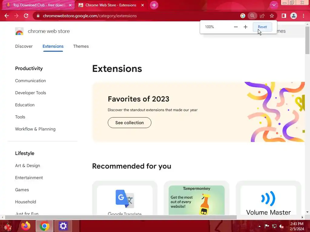
Task: Open the Themes tab
Action: [x=81, y=46]
